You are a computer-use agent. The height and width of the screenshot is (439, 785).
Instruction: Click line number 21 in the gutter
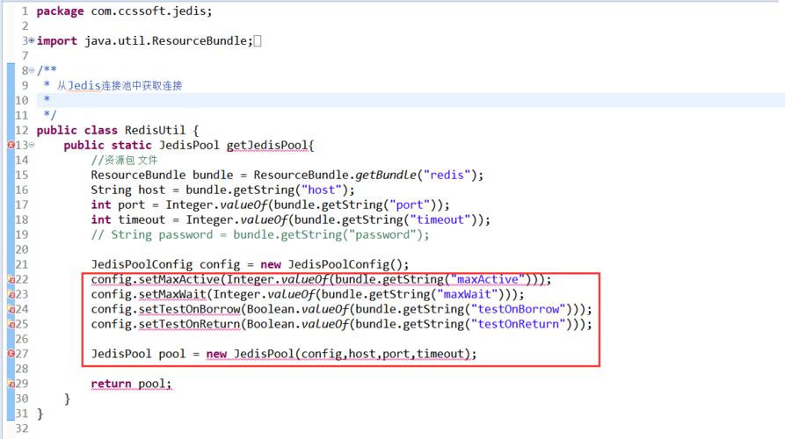(x=21, y=264)
